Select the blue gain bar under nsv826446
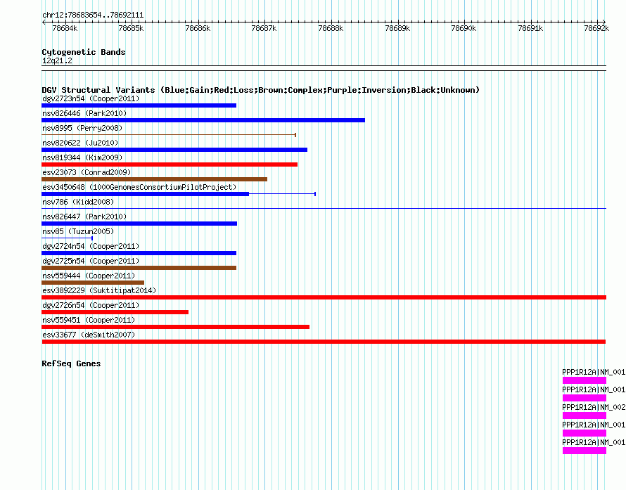Screen dimensions: 626x490 (203, 120)
